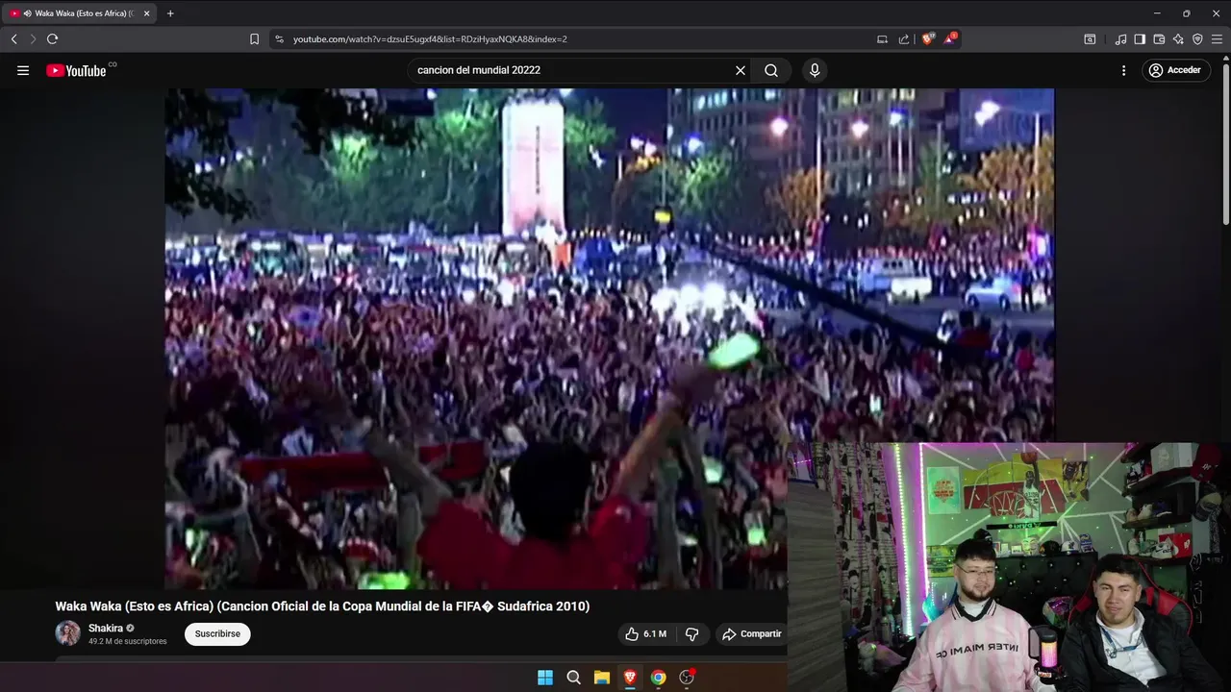The height and width of the screenshot is (692, 1231).
Task: Open a new browser tab
Action: pos(170,13)
